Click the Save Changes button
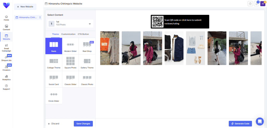Screen dimensions: 267x128 pyautogui.click(x=83, y=124)
